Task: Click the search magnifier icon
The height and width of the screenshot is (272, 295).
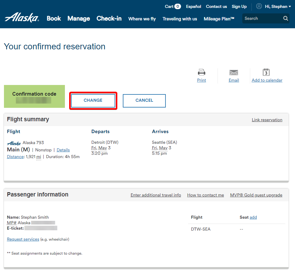Action: point(286,18)
